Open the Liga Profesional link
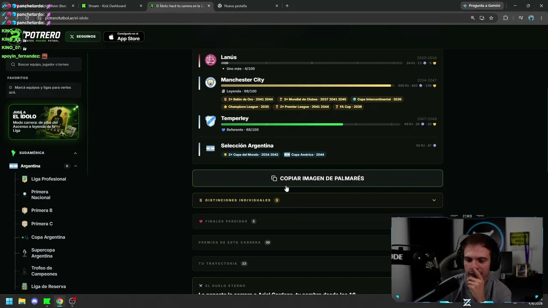The image size is (548, 308). [x=48, y=179]
